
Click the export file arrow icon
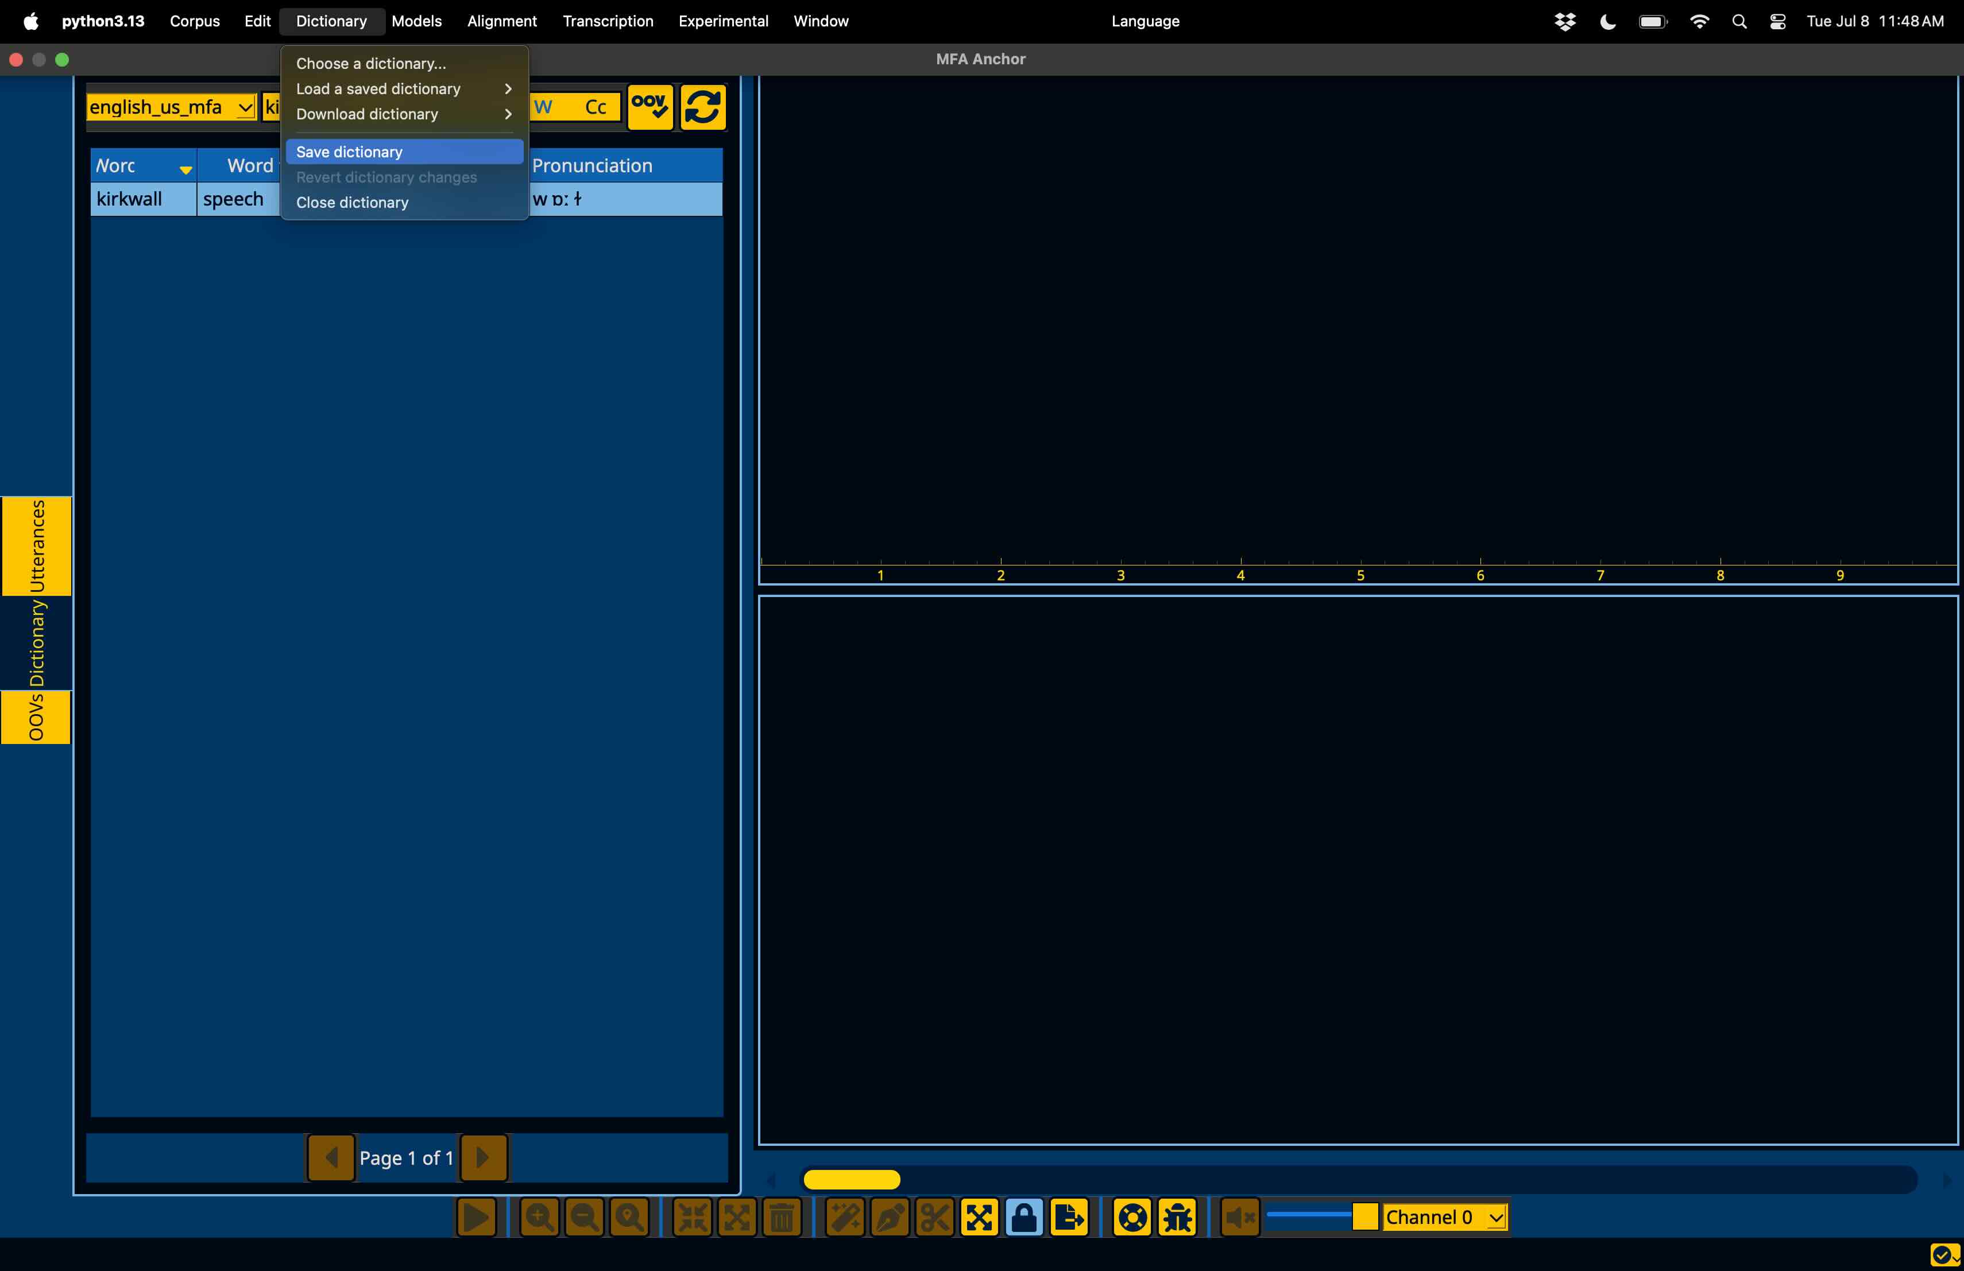click(1069, 1218)
